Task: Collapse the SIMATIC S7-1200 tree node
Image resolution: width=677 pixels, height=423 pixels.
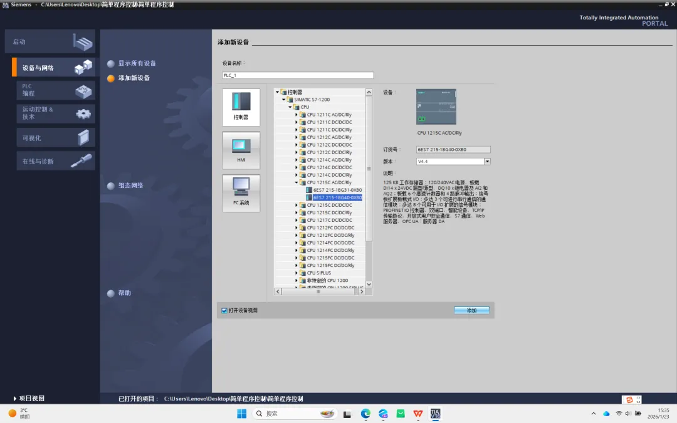Action: tap(284, 99)
